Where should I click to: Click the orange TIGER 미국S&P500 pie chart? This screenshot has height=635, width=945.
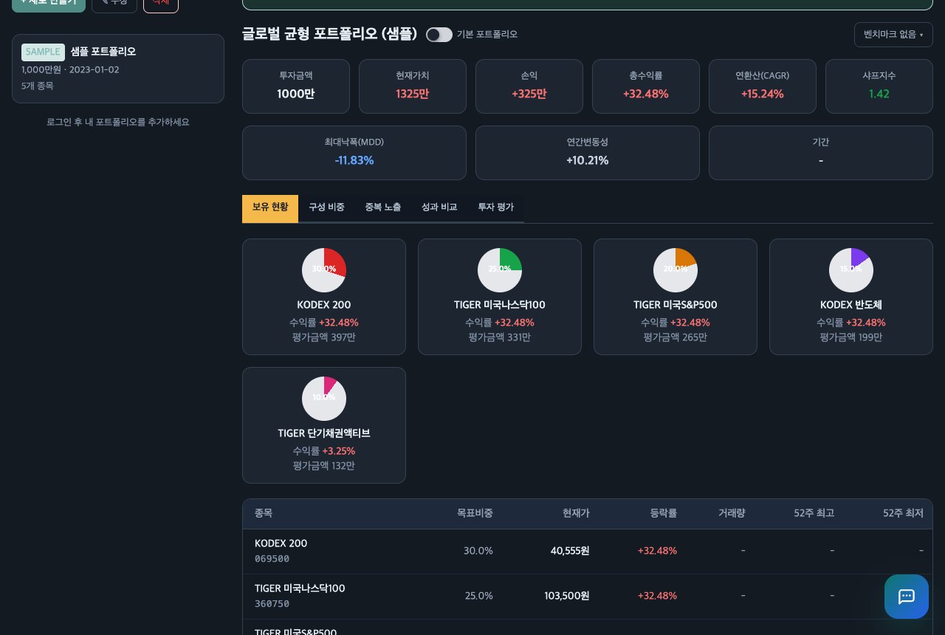click(676, 270)
